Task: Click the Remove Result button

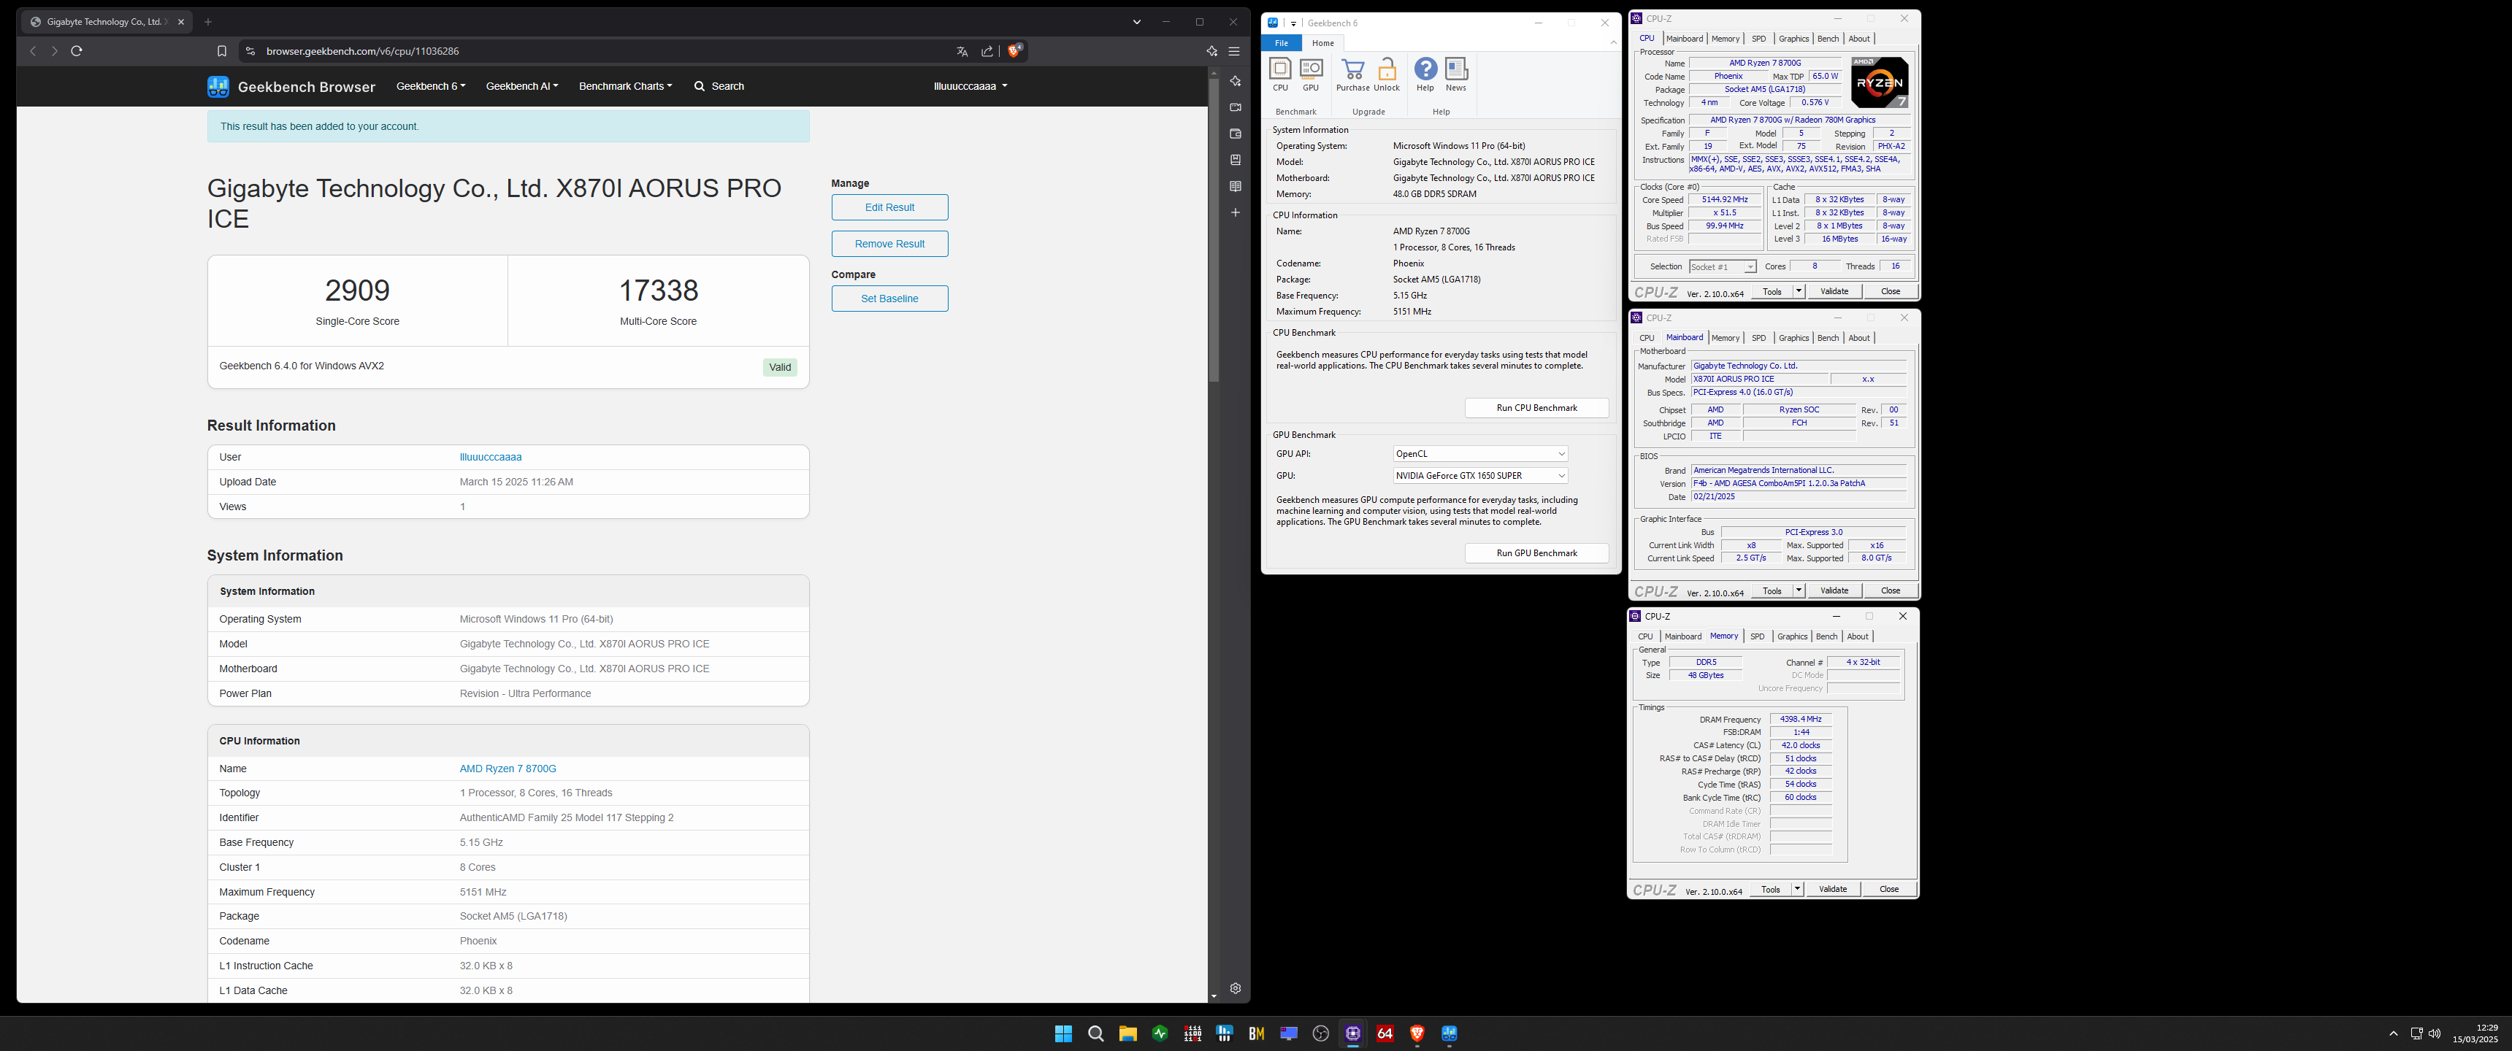Action: pos(889,244)
